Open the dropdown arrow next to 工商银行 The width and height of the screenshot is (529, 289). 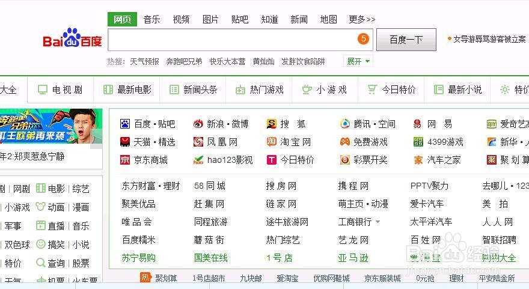click(x=378, y=222)
